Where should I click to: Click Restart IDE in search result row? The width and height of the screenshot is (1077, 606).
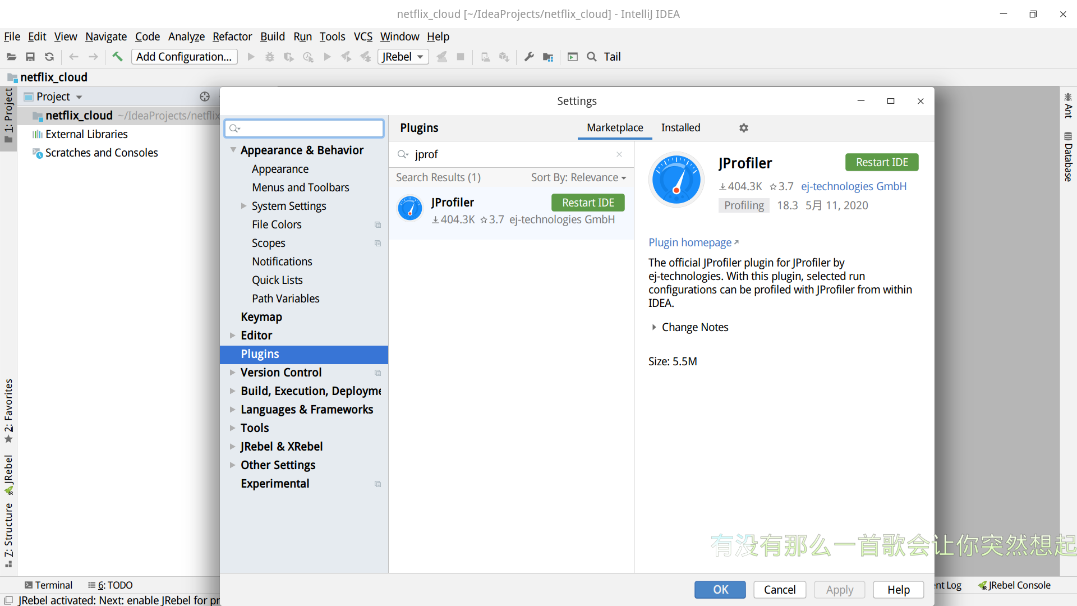point(588,203)
